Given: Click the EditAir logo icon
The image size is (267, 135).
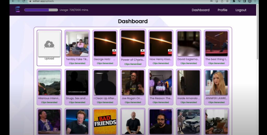Looking at the screenshot, I should click(x=17, y=9).
